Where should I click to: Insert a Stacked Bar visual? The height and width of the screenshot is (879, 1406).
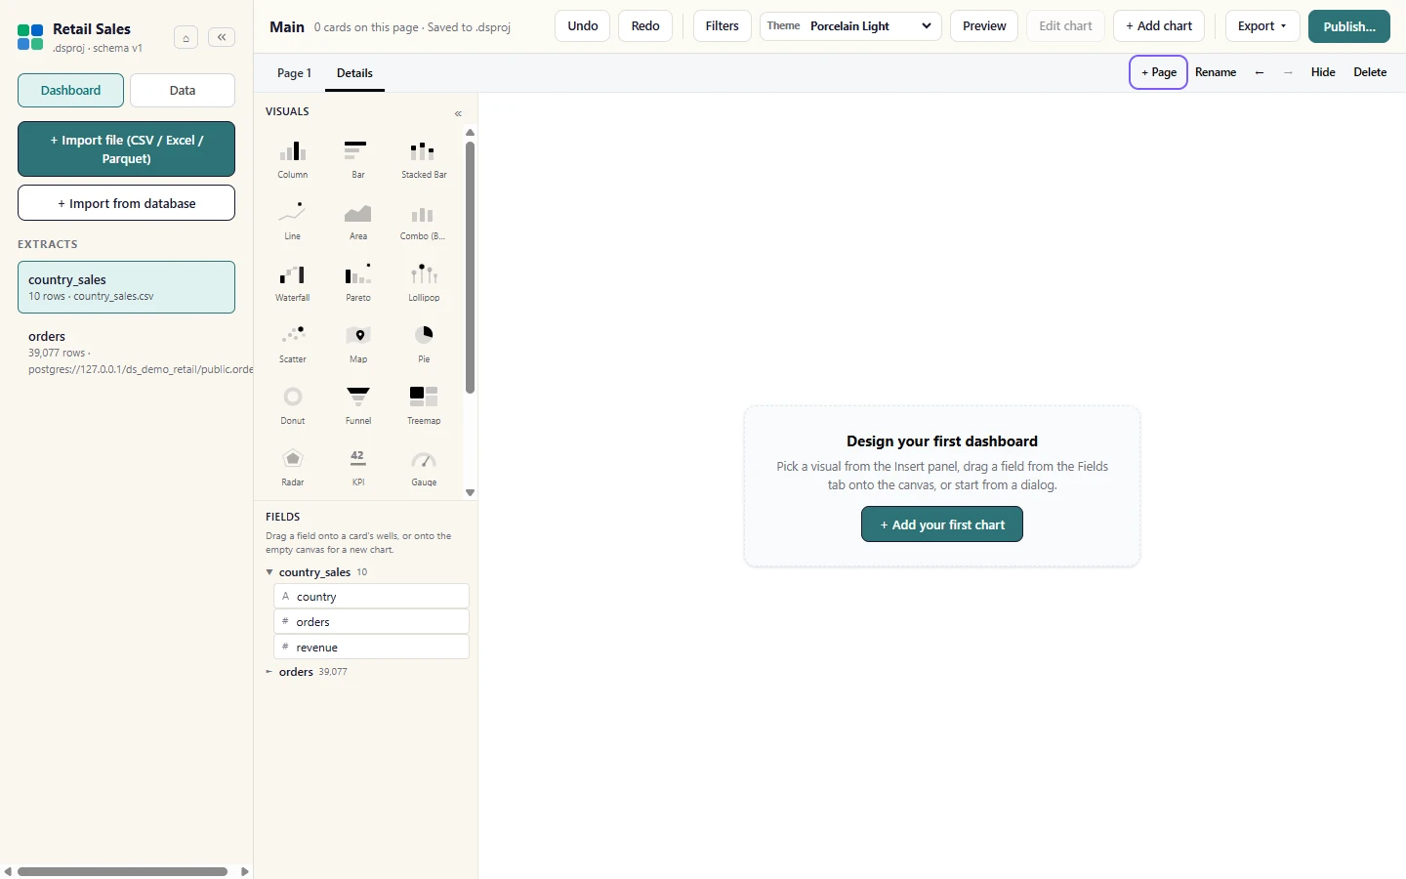[x=424, y=159]
